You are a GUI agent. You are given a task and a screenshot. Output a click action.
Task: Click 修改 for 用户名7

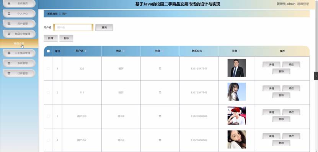[x=291, y=136]
